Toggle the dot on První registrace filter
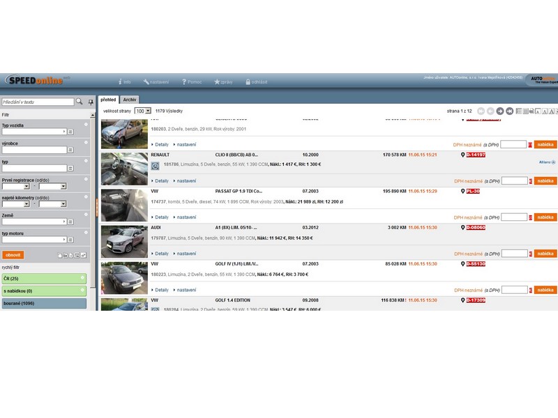 coord(86,179)
